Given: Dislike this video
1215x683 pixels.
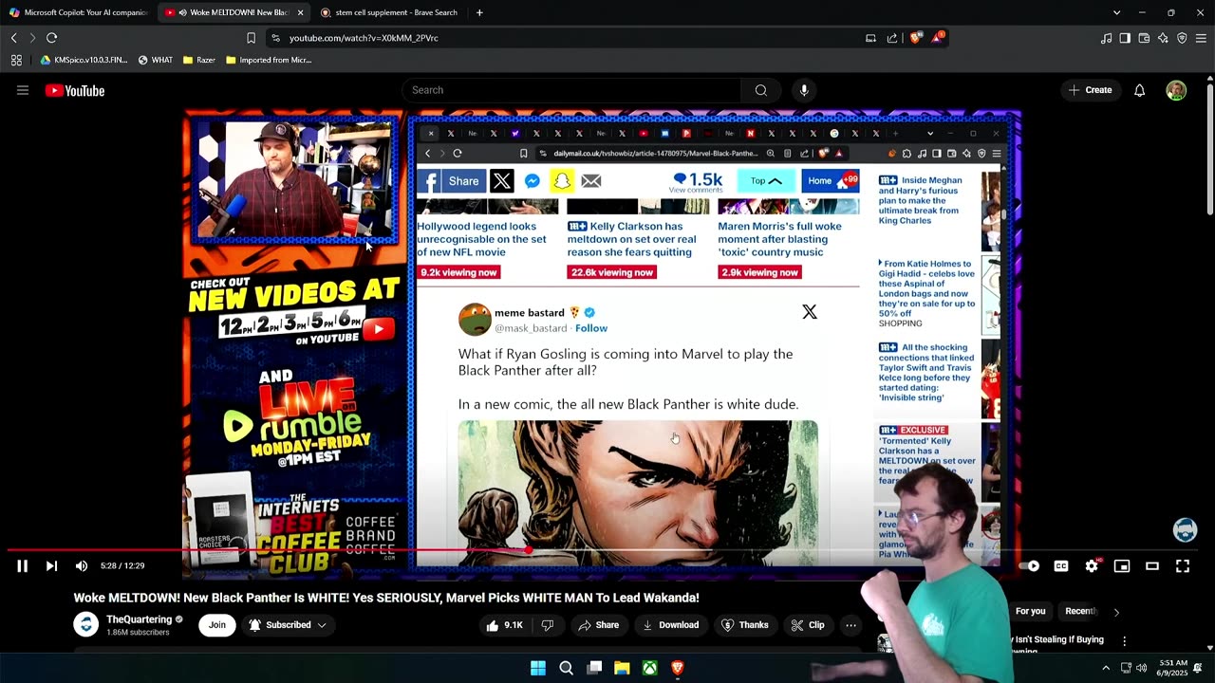Looking at the screenshot, I should 547,625.
